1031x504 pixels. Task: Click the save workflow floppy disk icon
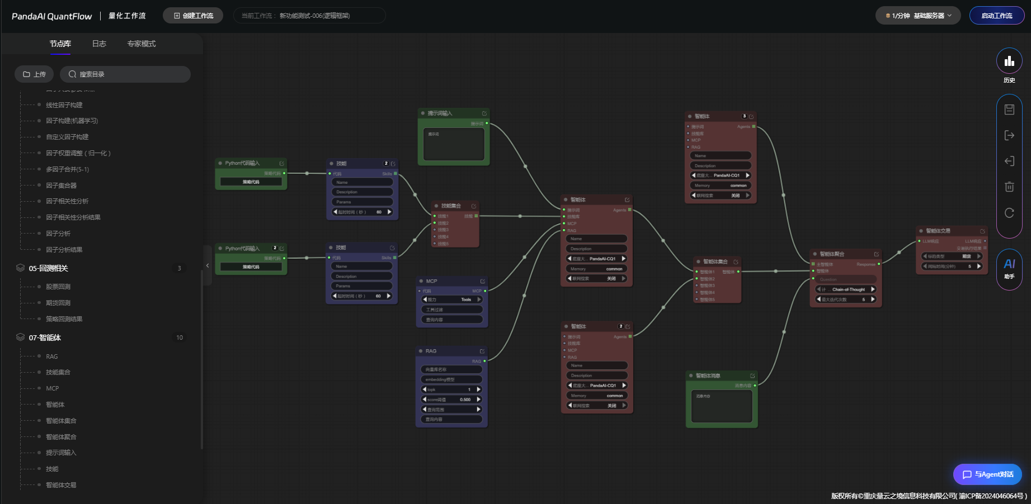(x=1009, y=110)
